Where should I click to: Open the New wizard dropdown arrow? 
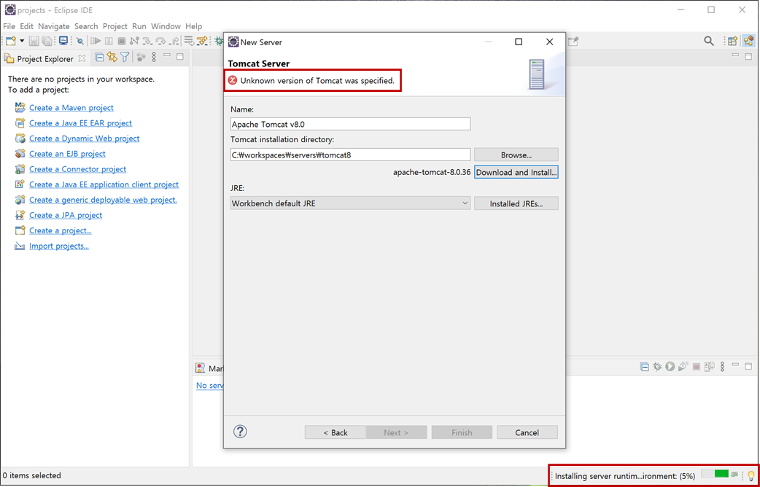pos(21,41)
